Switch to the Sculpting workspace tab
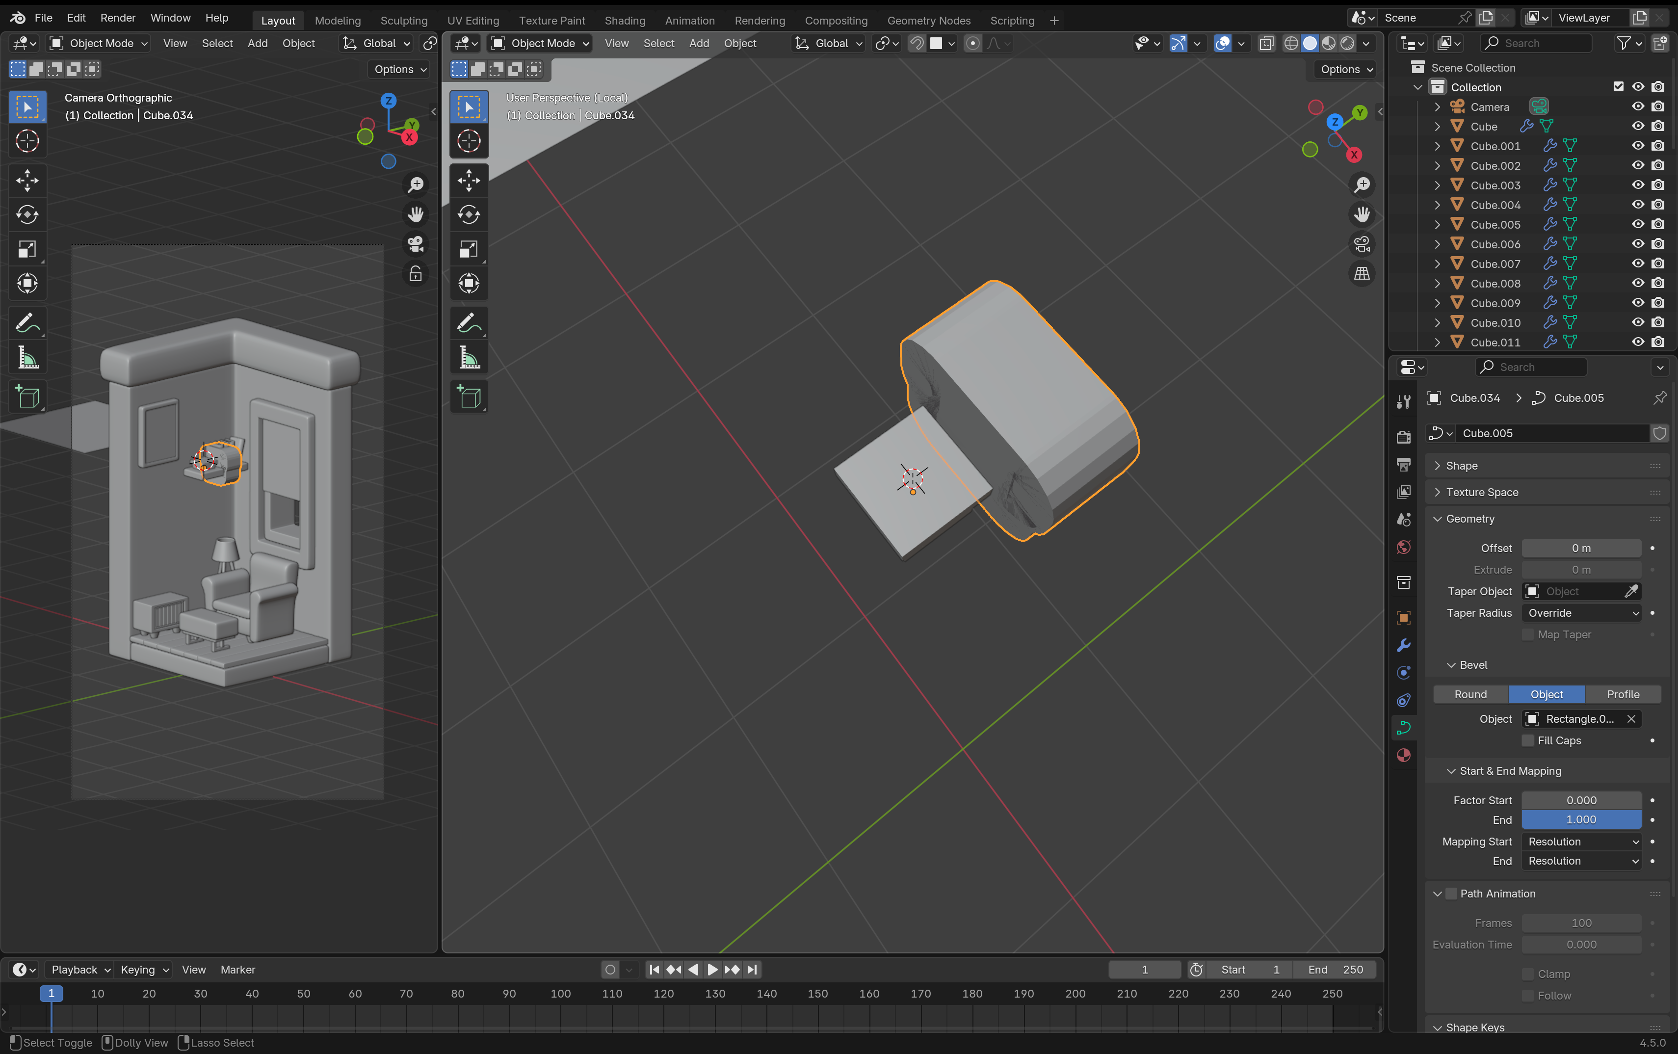The height and width of the screenshot is (1054, 1678). pyautogui.click(x=403, y=20)
